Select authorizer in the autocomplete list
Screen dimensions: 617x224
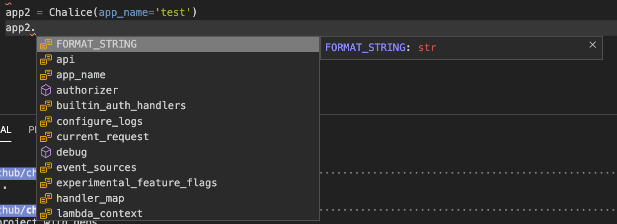178,90
